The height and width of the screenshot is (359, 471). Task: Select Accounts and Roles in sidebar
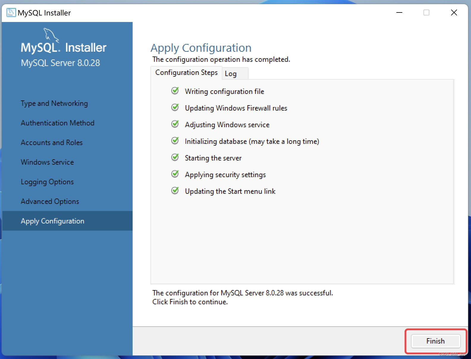coord(67,142)
